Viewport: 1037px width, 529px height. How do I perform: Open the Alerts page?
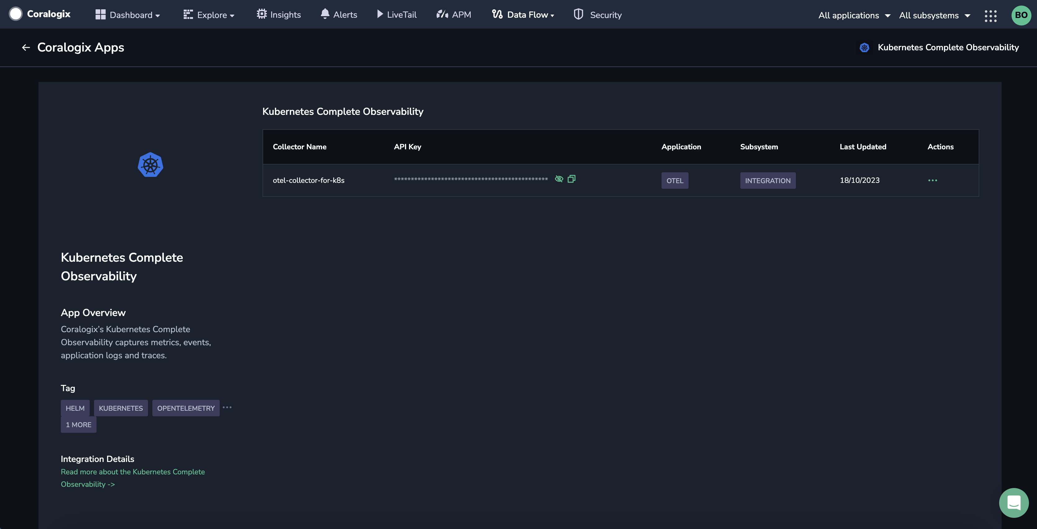[x=339, y=15]
